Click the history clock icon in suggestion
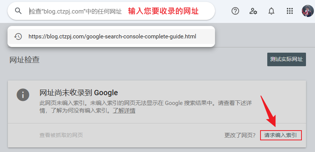This screenshot has height=152, width=315. [18, 36]
